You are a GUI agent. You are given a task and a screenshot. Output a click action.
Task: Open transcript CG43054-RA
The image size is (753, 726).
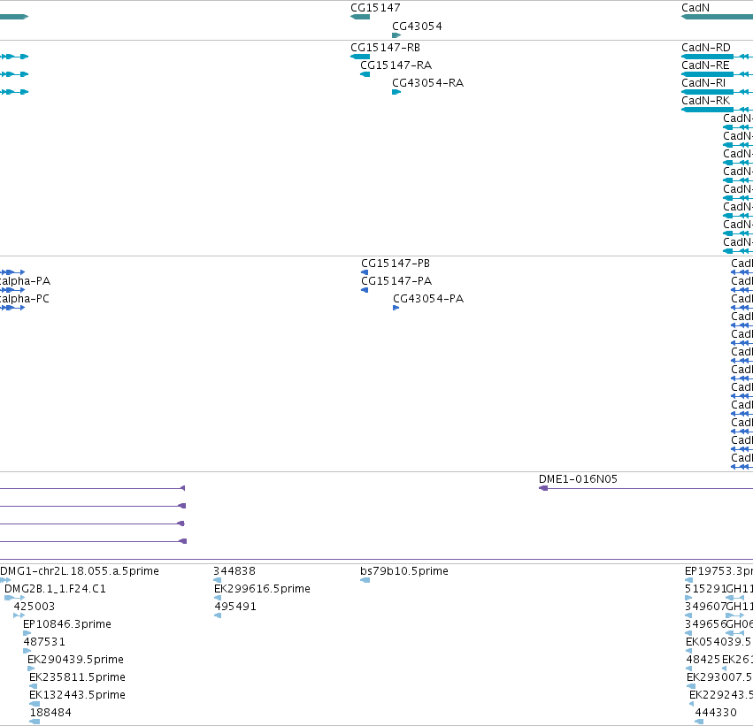coord(427,83)
